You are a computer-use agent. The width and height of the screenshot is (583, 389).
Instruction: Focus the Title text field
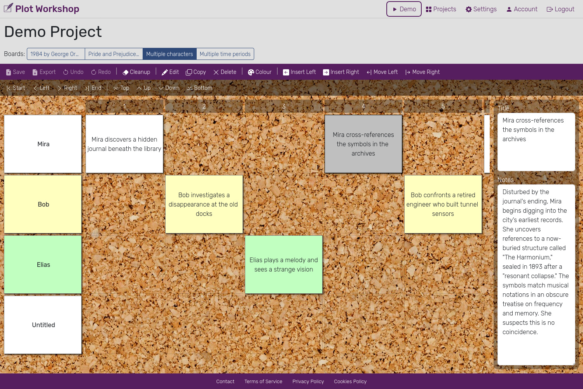[536, 142]
